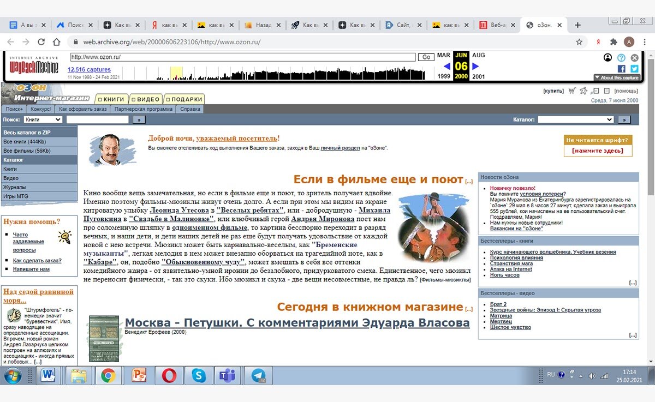The image size is (655, 402).
Task: Open the Матрица video bestseller link
Action: pos(501,316)
